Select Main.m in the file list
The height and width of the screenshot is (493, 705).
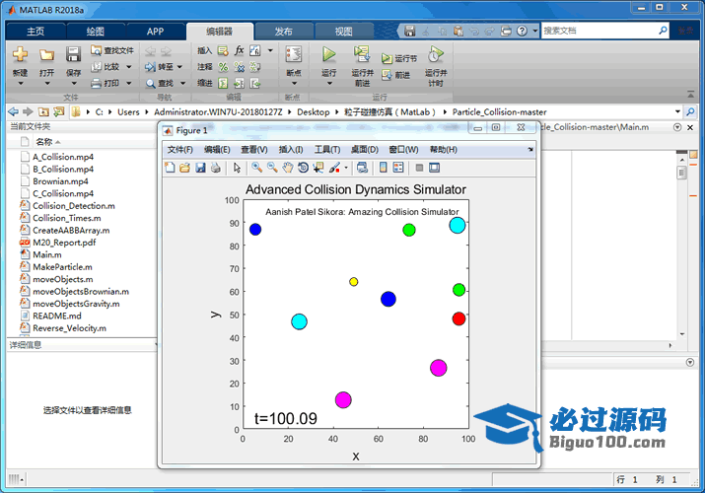coord(47,254)
